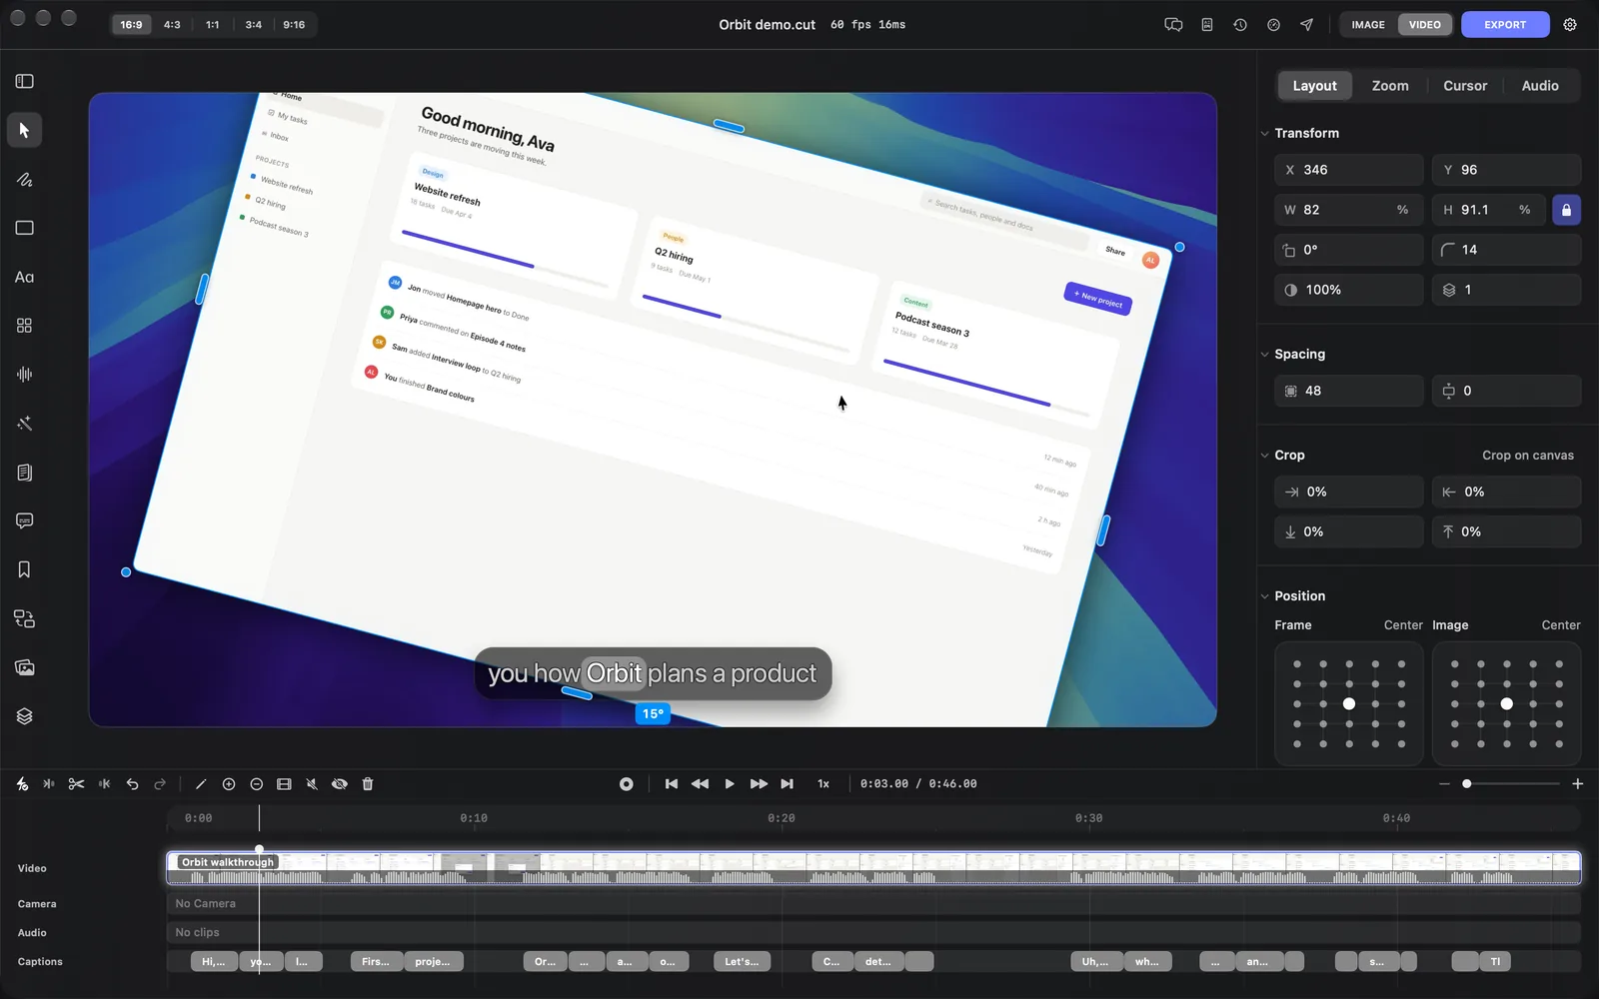Click Crop on canvas

(1527, 455)
